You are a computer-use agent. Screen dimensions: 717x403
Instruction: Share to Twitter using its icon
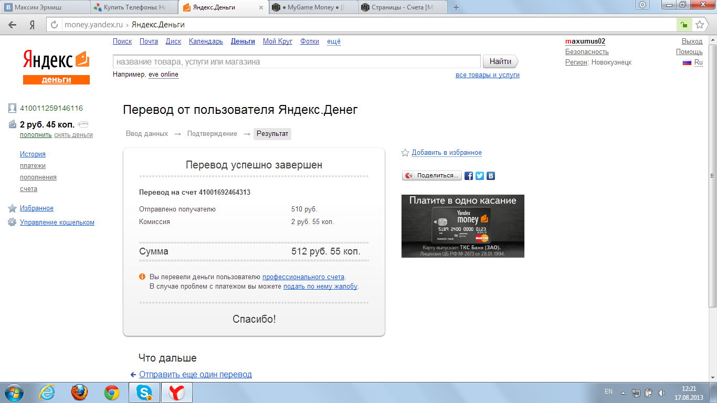click(x=480, y=176)
